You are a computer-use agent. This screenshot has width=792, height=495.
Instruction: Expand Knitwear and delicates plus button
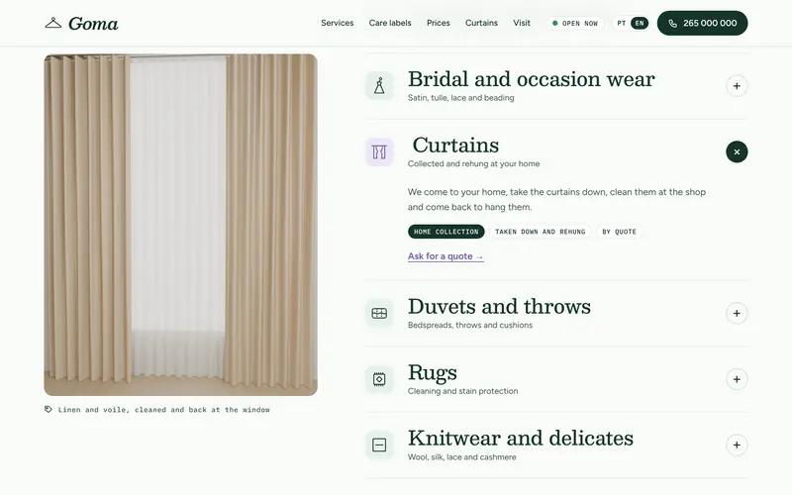(x=737, y=445)
